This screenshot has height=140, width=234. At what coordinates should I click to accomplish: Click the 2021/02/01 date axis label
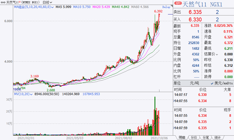(x=26, y=138)
